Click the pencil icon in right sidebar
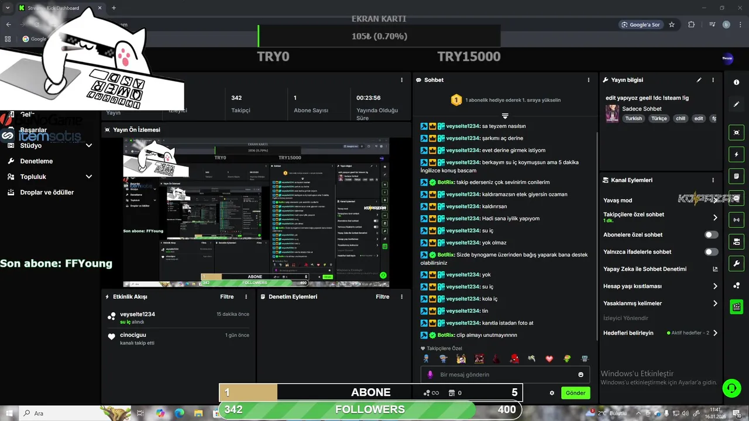Image resolution: width=749 pixels, height=421 pixels. point(736,104)
